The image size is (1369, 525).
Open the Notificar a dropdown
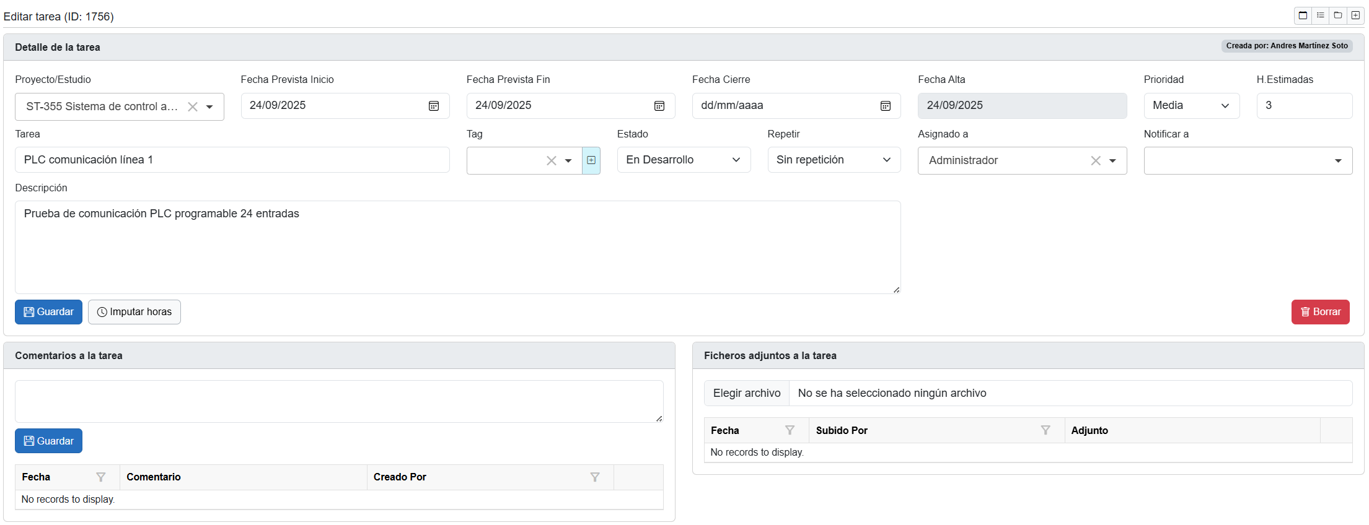[x=1248, y=161]
